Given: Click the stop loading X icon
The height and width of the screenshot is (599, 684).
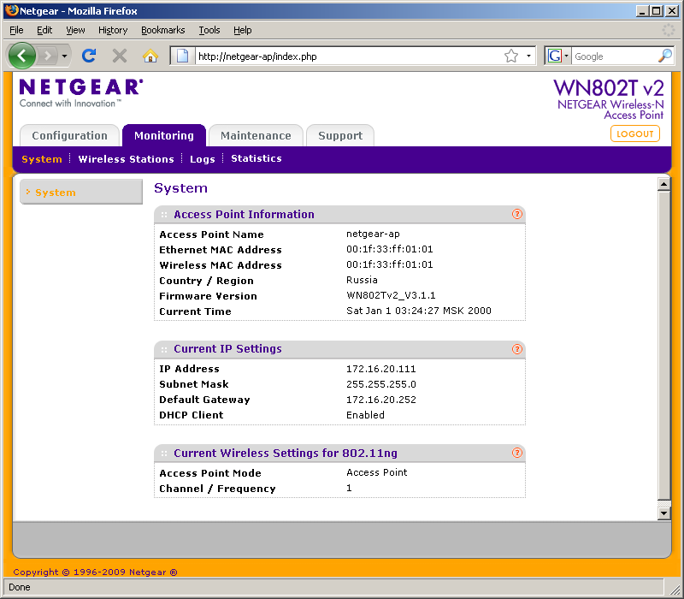Looking at the screenshot, I should click(120, 56).
